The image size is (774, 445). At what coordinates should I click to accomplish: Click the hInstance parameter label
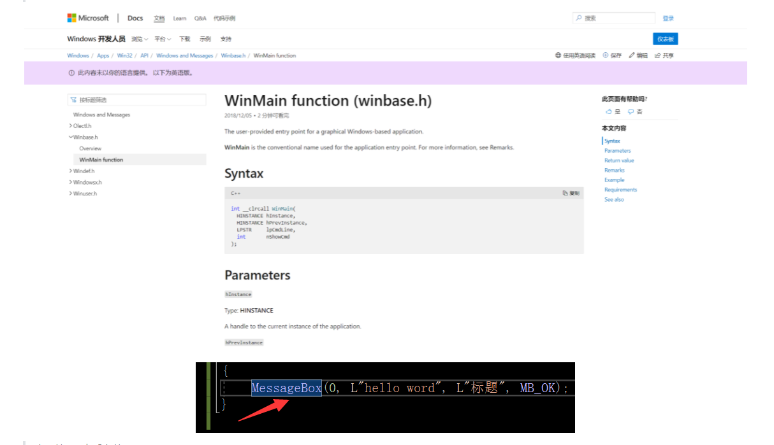point(238,294)
